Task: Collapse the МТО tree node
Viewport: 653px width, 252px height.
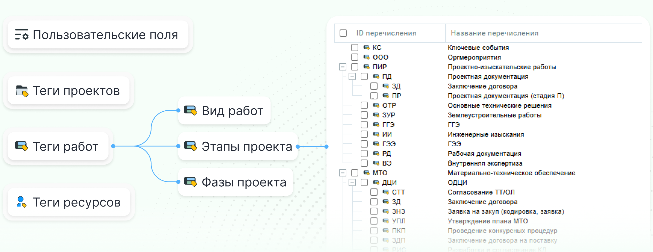Action: pos(343,173)
